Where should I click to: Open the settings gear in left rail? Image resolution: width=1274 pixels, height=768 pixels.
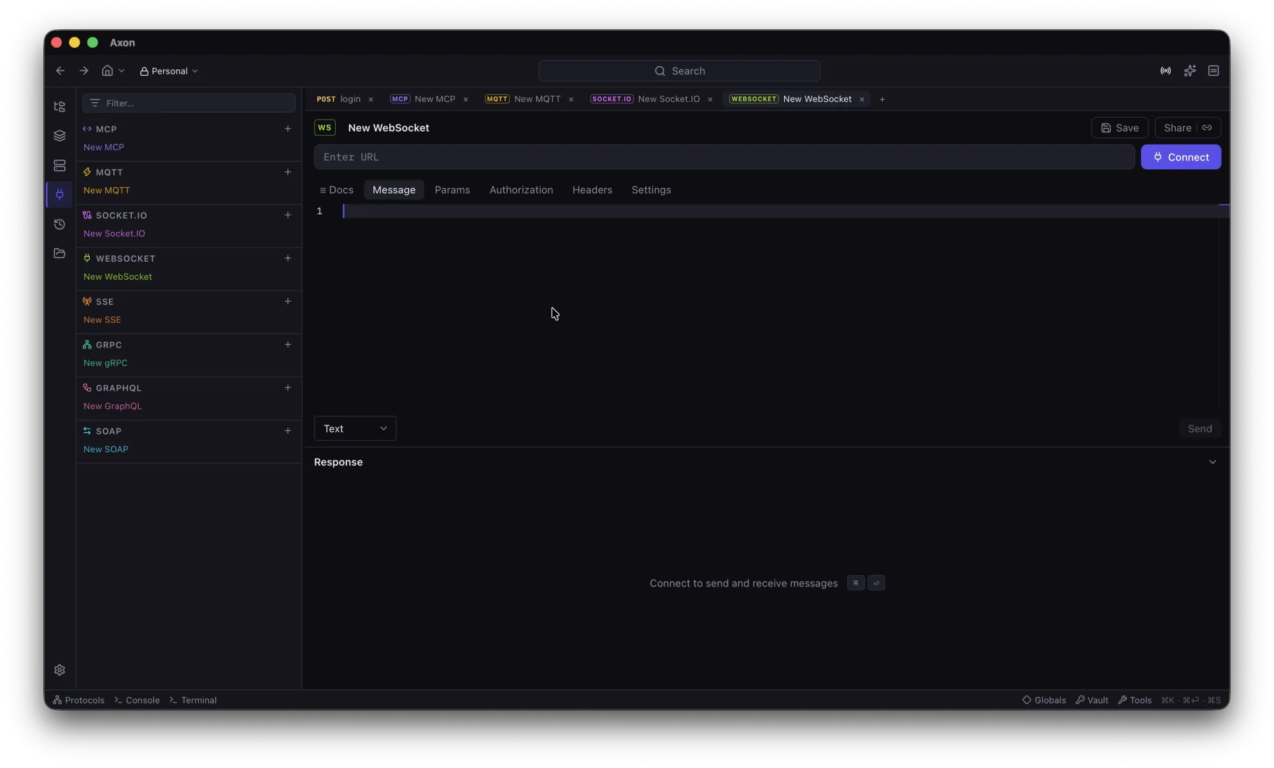pos(60,670)
